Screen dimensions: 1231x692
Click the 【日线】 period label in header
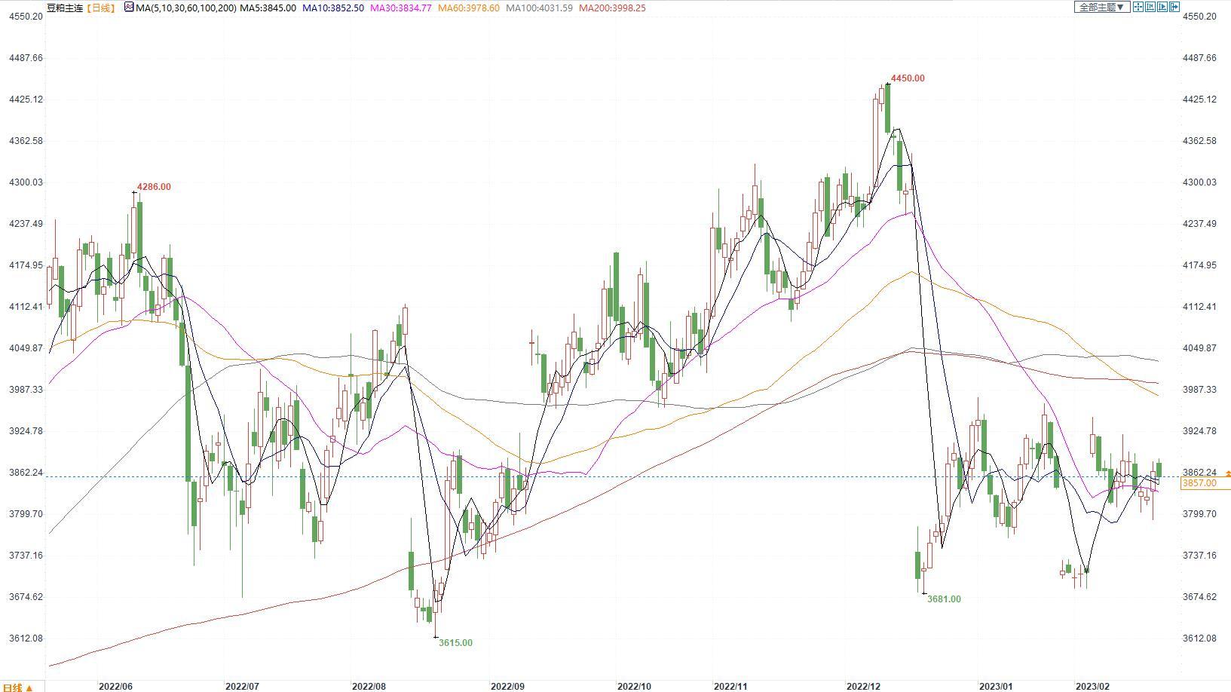tap(100, 8)
